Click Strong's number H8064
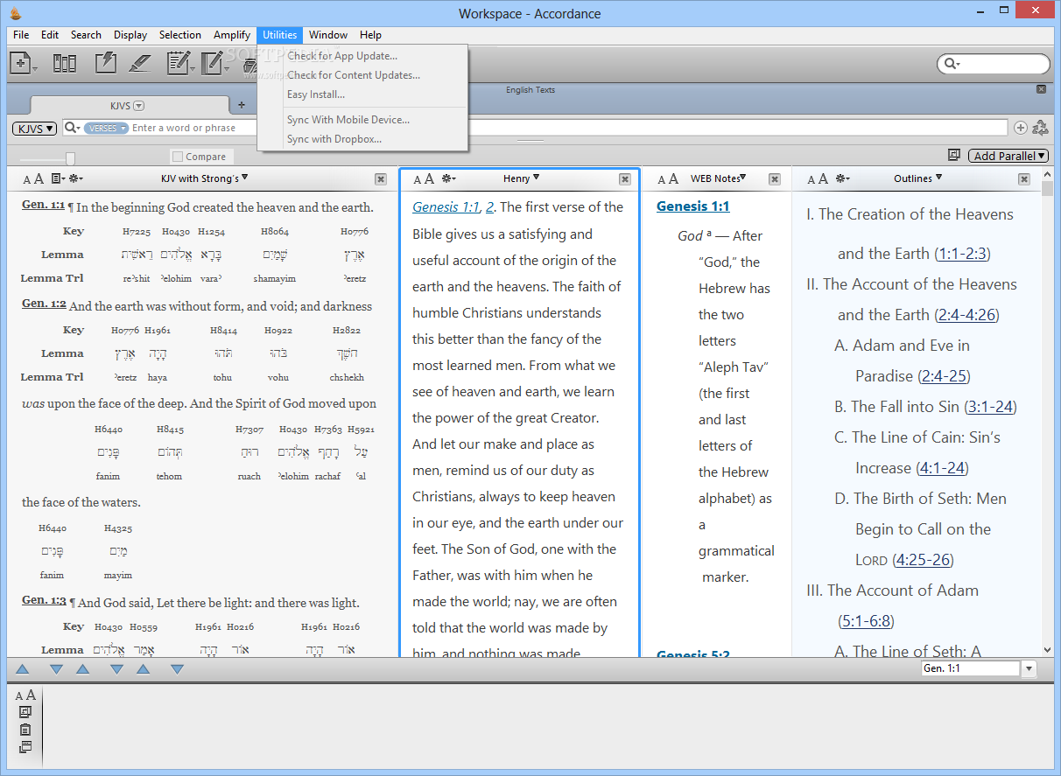Viewport: 1061px width, 776px height. [274, 232]
